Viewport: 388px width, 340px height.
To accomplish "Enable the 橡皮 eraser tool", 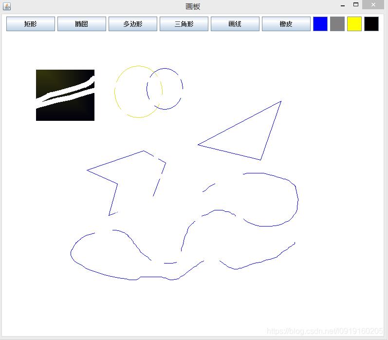I will [286, 24].
